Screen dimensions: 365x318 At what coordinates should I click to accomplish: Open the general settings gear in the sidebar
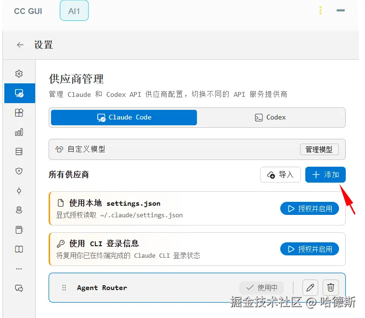pyautogui.click(x=19, y=74)
